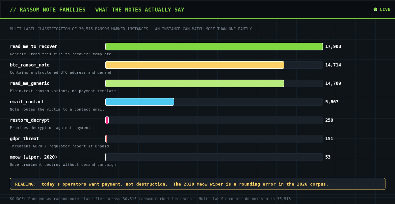Viewport: 395px width, 204px height.
Task: Click the empty gdpr_threat bar track
Action: click(x=215, y=139)
